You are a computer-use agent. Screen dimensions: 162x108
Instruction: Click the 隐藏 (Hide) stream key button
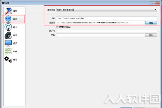[x=151, y=23]
